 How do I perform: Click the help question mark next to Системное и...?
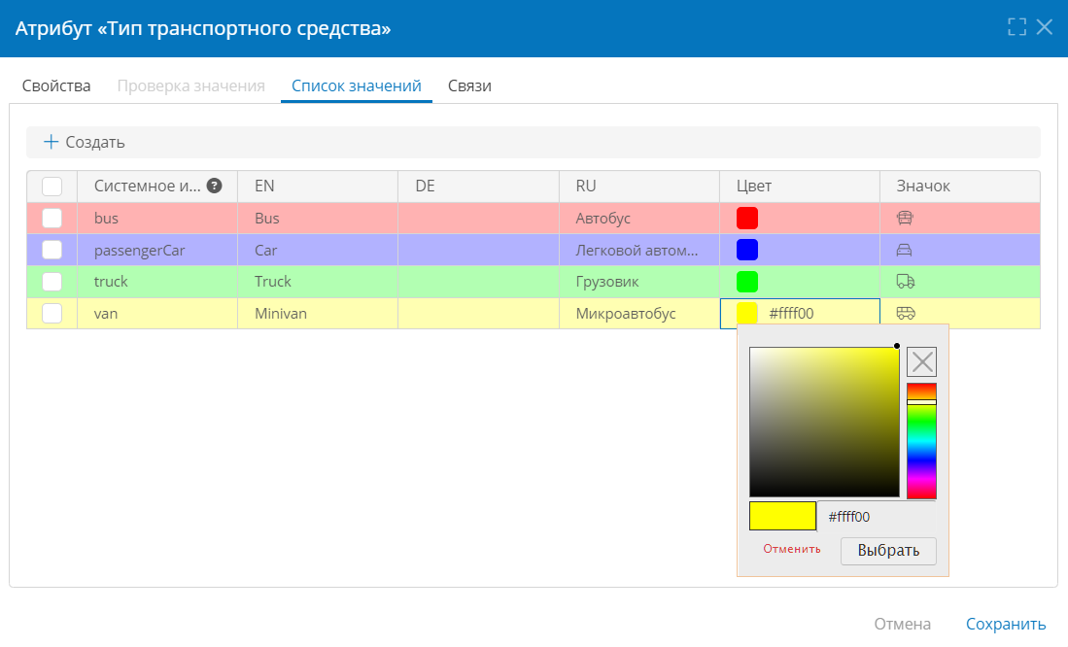(x=215, y=186)
